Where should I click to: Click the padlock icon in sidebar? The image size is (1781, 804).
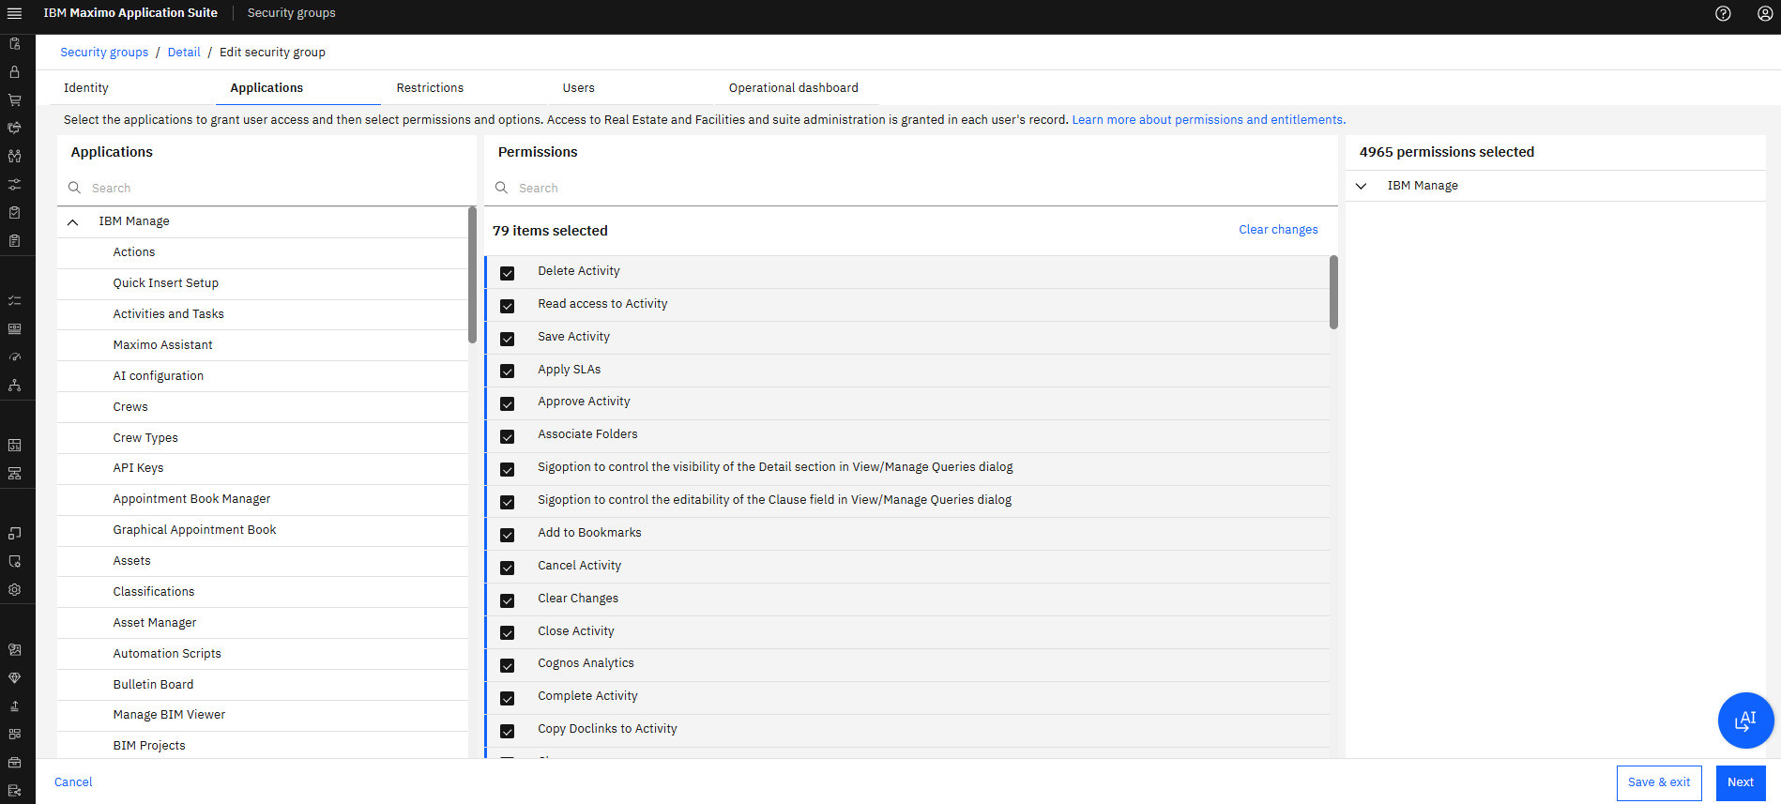coord(14,71)
